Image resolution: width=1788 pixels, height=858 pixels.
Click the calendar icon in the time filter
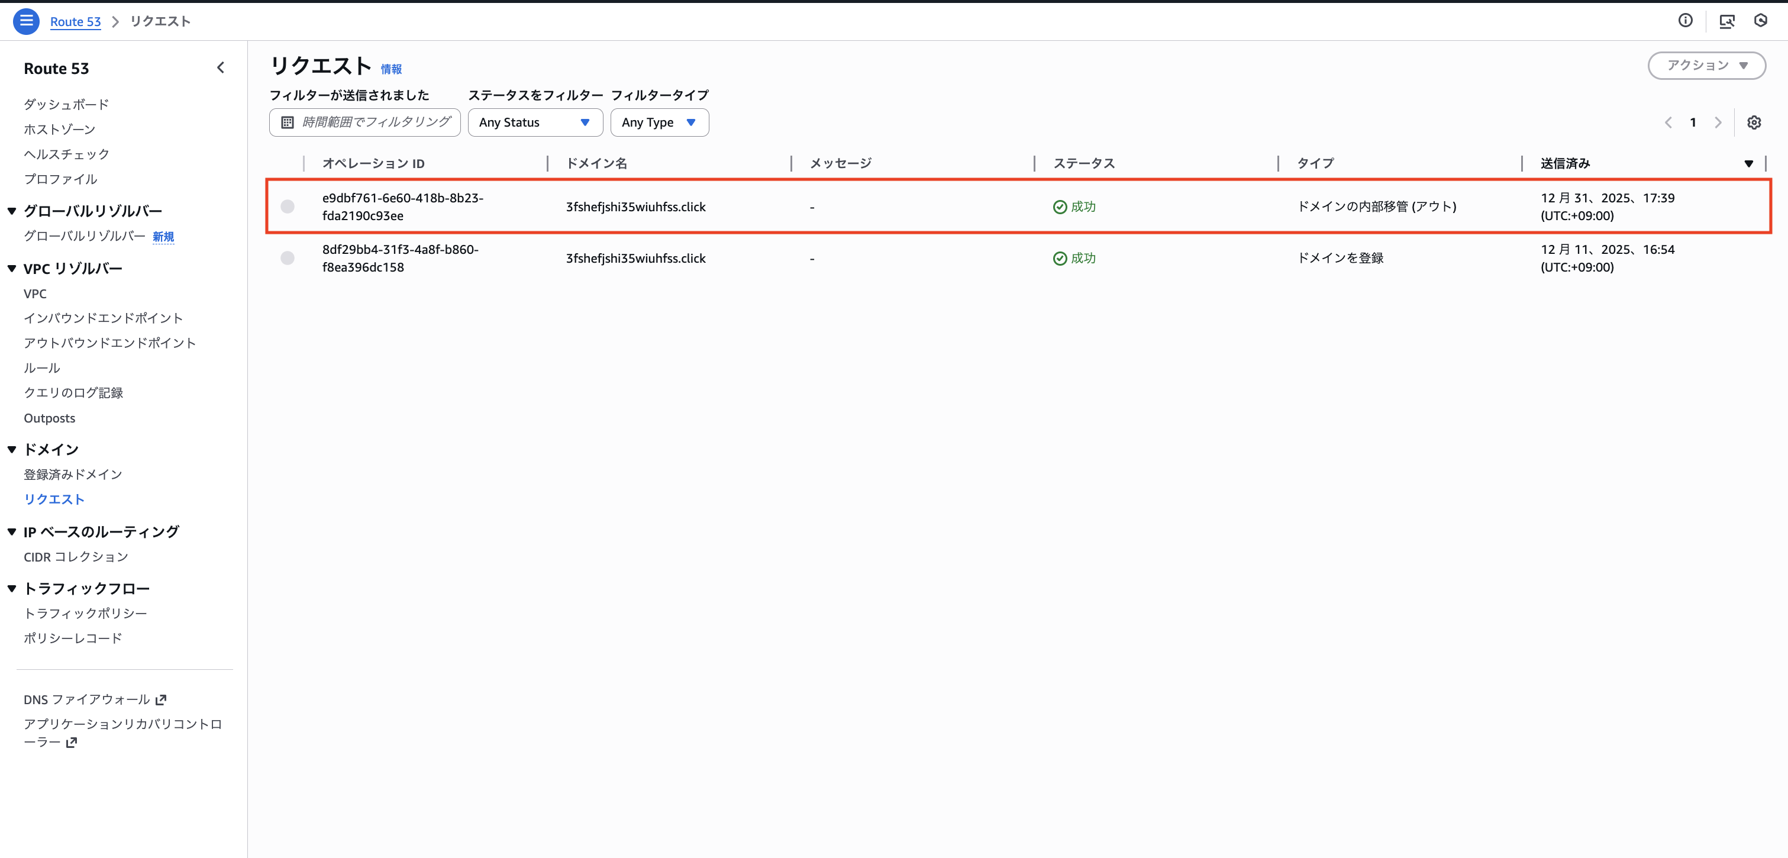[287, 122]
